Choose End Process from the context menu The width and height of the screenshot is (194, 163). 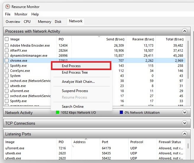pyautogui.click(x=81, y=66)
